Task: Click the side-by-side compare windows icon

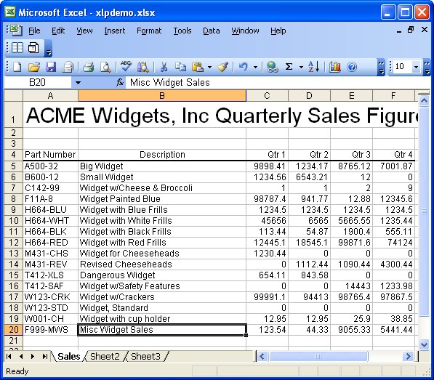Action: click(x=17, y=48)
